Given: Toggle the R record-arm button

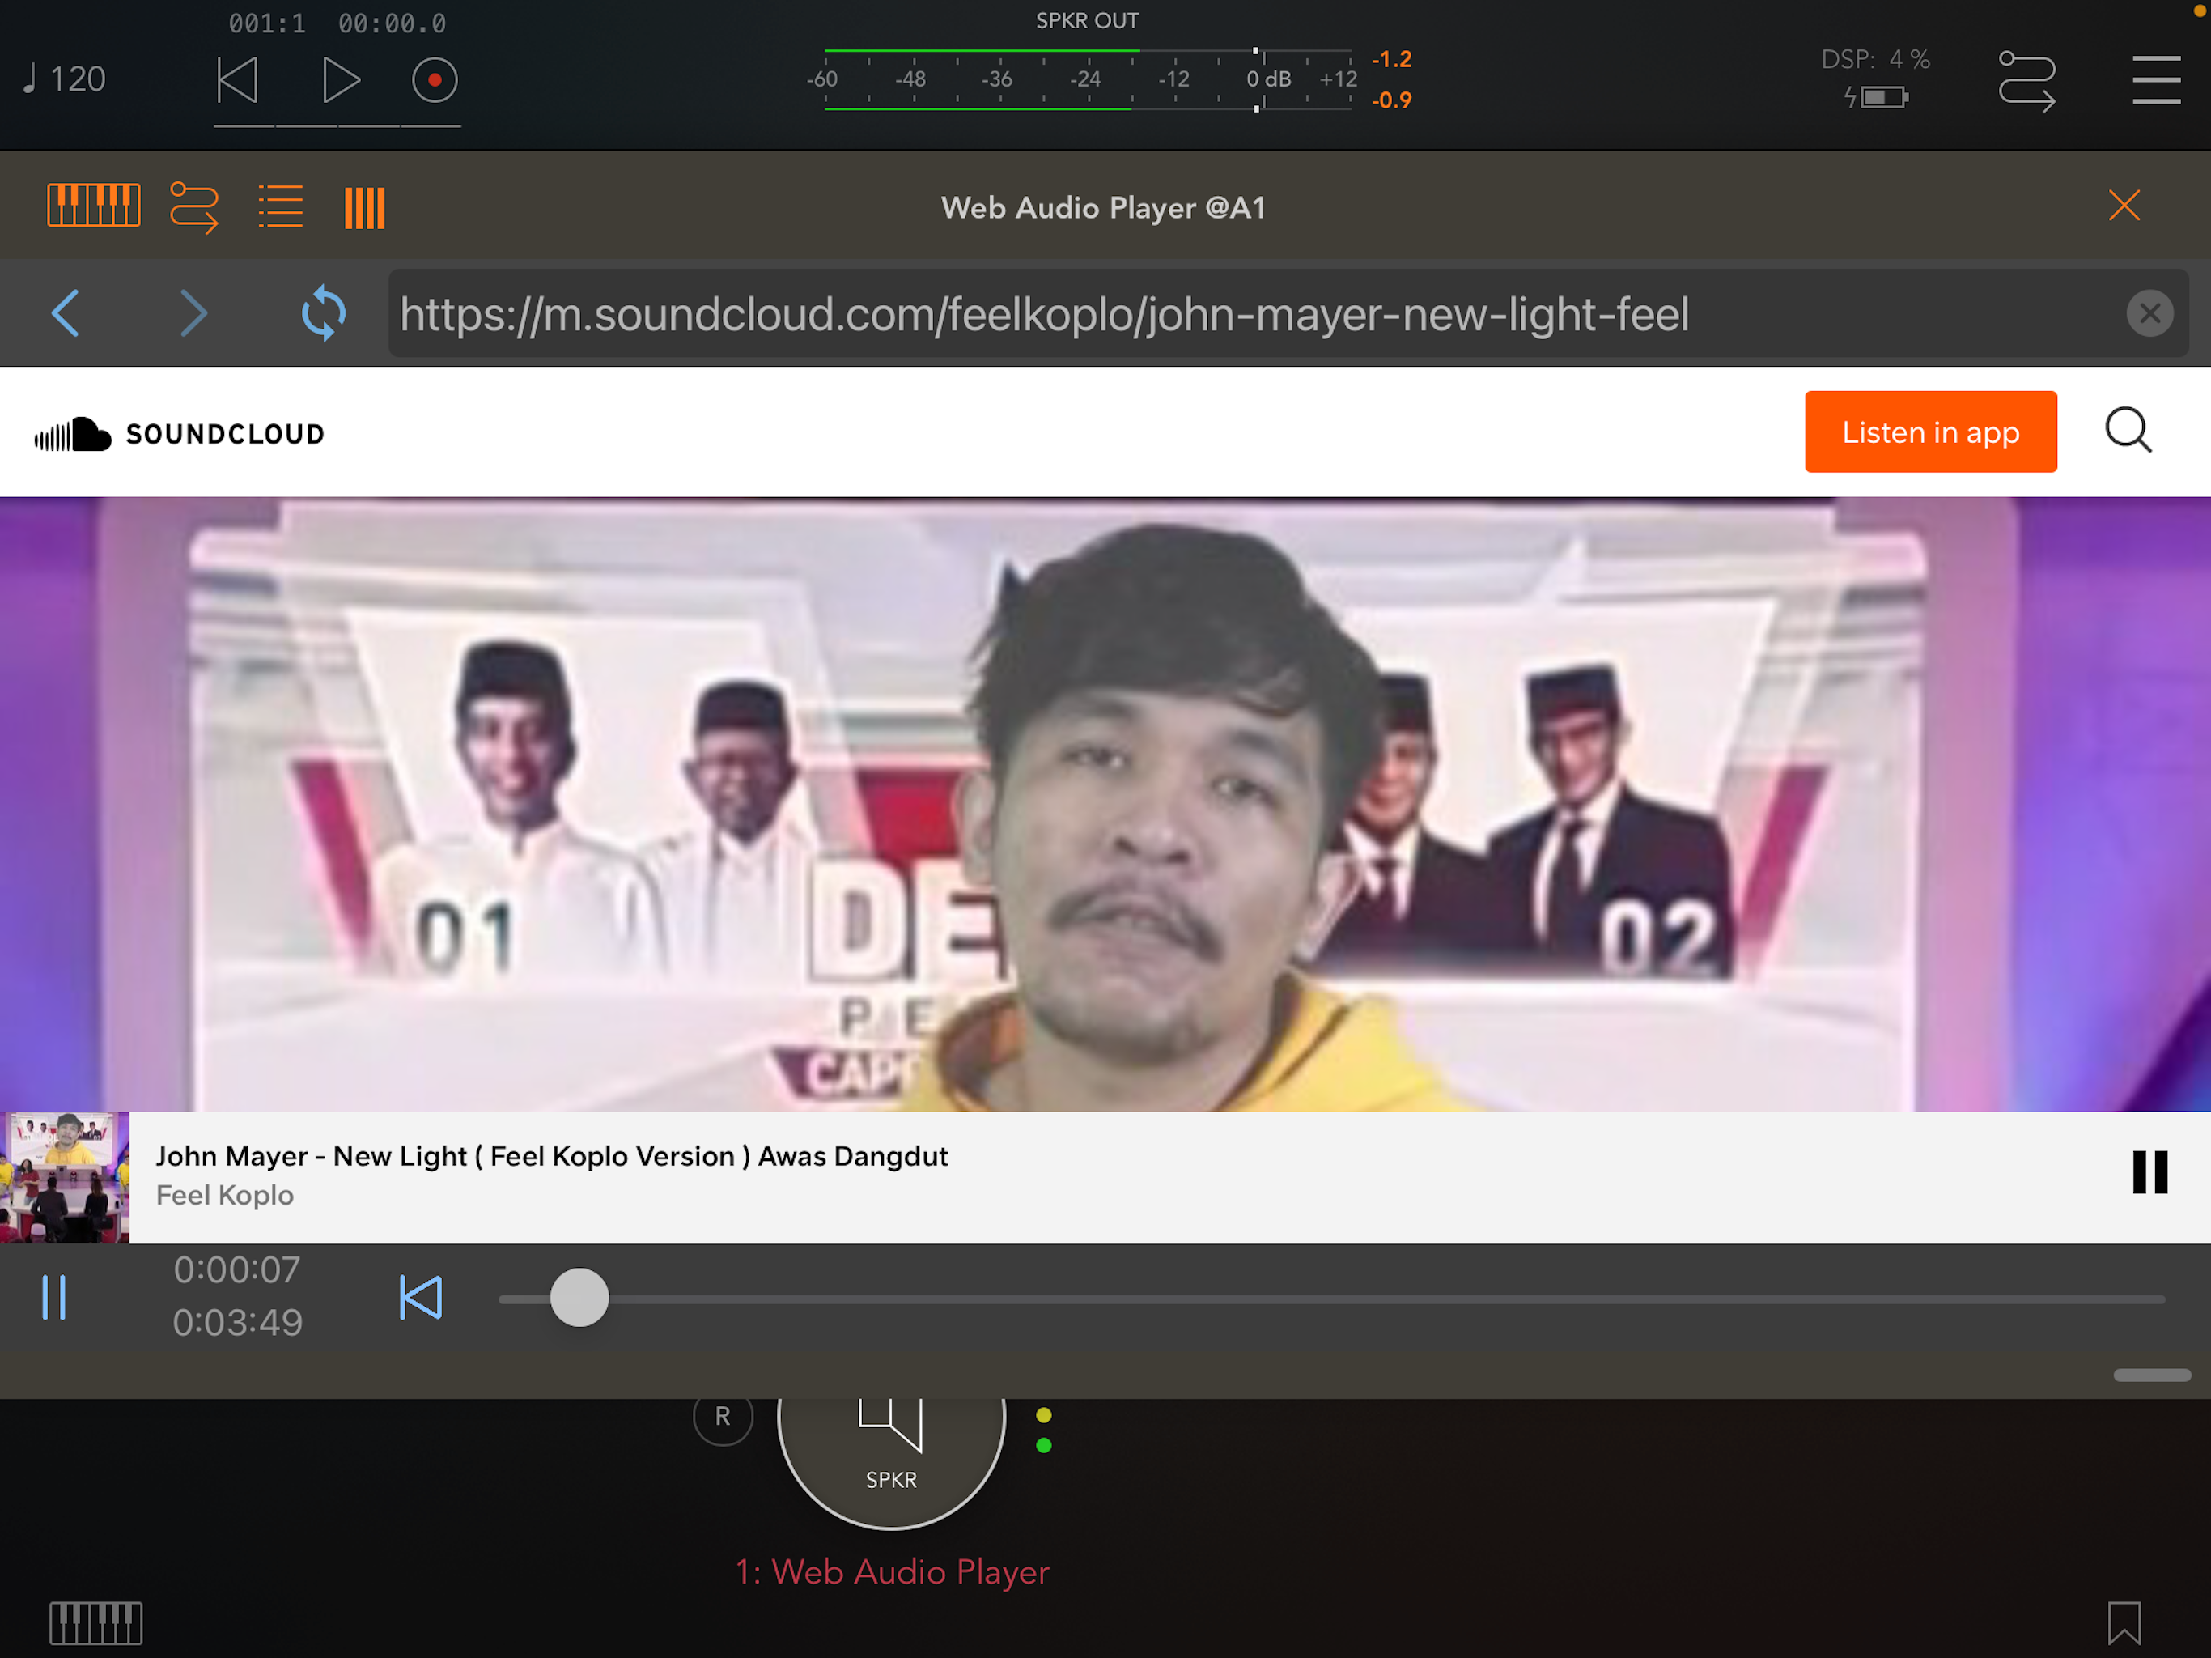Looking at the screenshot, I should coord(722,1416).
